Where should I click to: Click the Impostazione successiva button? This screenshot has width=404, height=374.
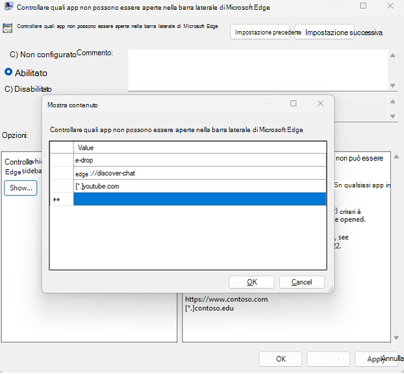pos(324,33)
